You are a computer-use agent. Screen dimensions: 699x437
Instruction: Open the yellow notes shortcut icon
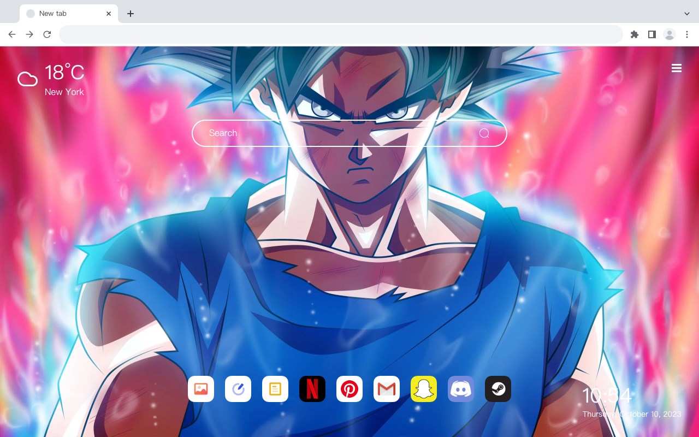275,389
